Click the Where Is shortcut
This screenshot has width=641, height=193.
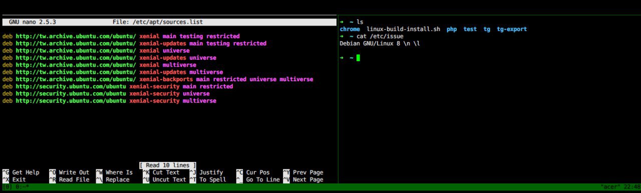pos(114,172)
